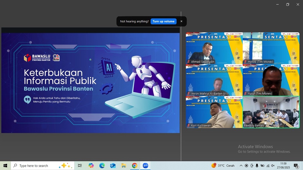Open Outlook from the taskbar

point(113,166)
